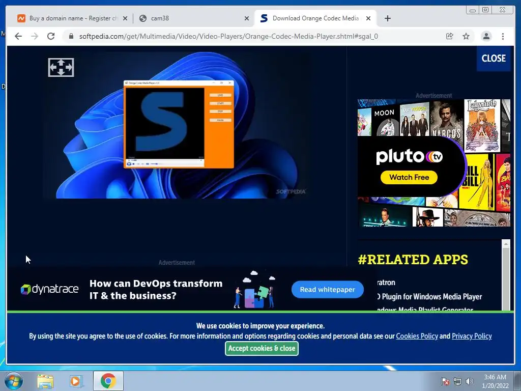Click the dynatrace logo in the banner
521x391 pixels.
tap(49, 289)
